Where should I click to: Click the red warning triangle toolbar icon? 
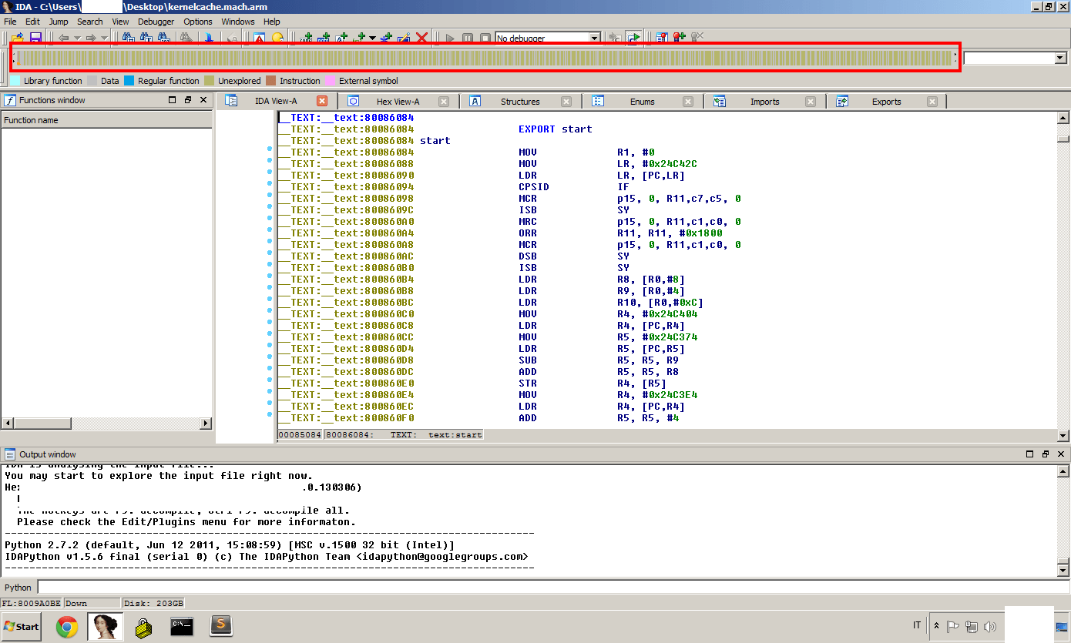pyautogui.click(x=260, y=38)
